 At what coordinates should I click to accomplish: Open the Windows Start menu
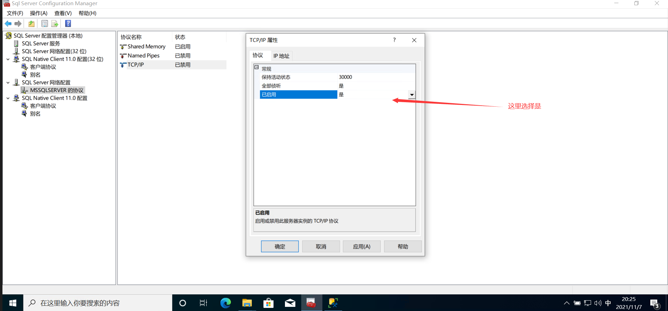tap(13, 303)
